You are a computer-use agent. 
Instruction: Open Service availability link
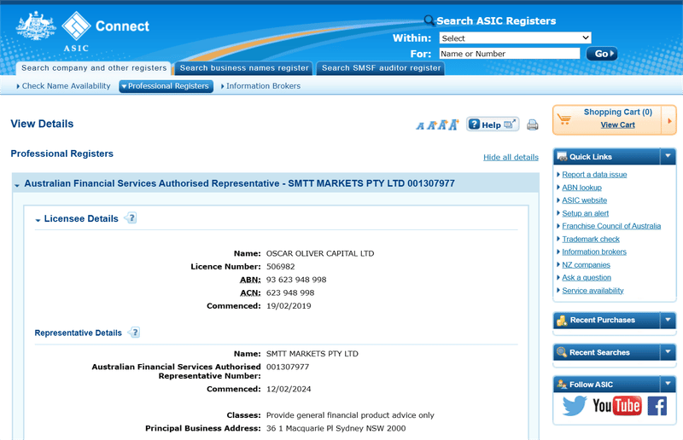click(x=593, y=290)
